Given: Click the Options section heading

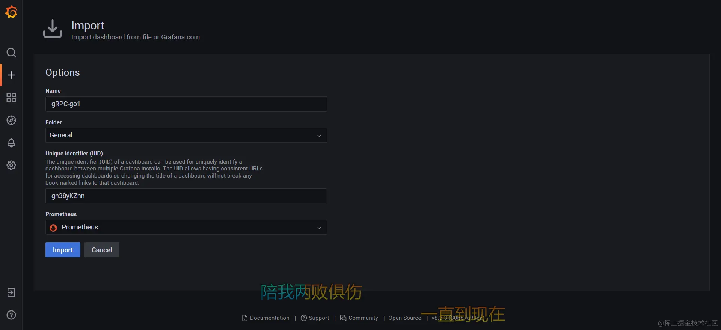Looking at the screenshot, I should [63, 72].
